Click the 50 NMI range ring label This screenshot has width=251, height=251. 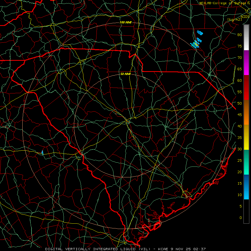126,74
